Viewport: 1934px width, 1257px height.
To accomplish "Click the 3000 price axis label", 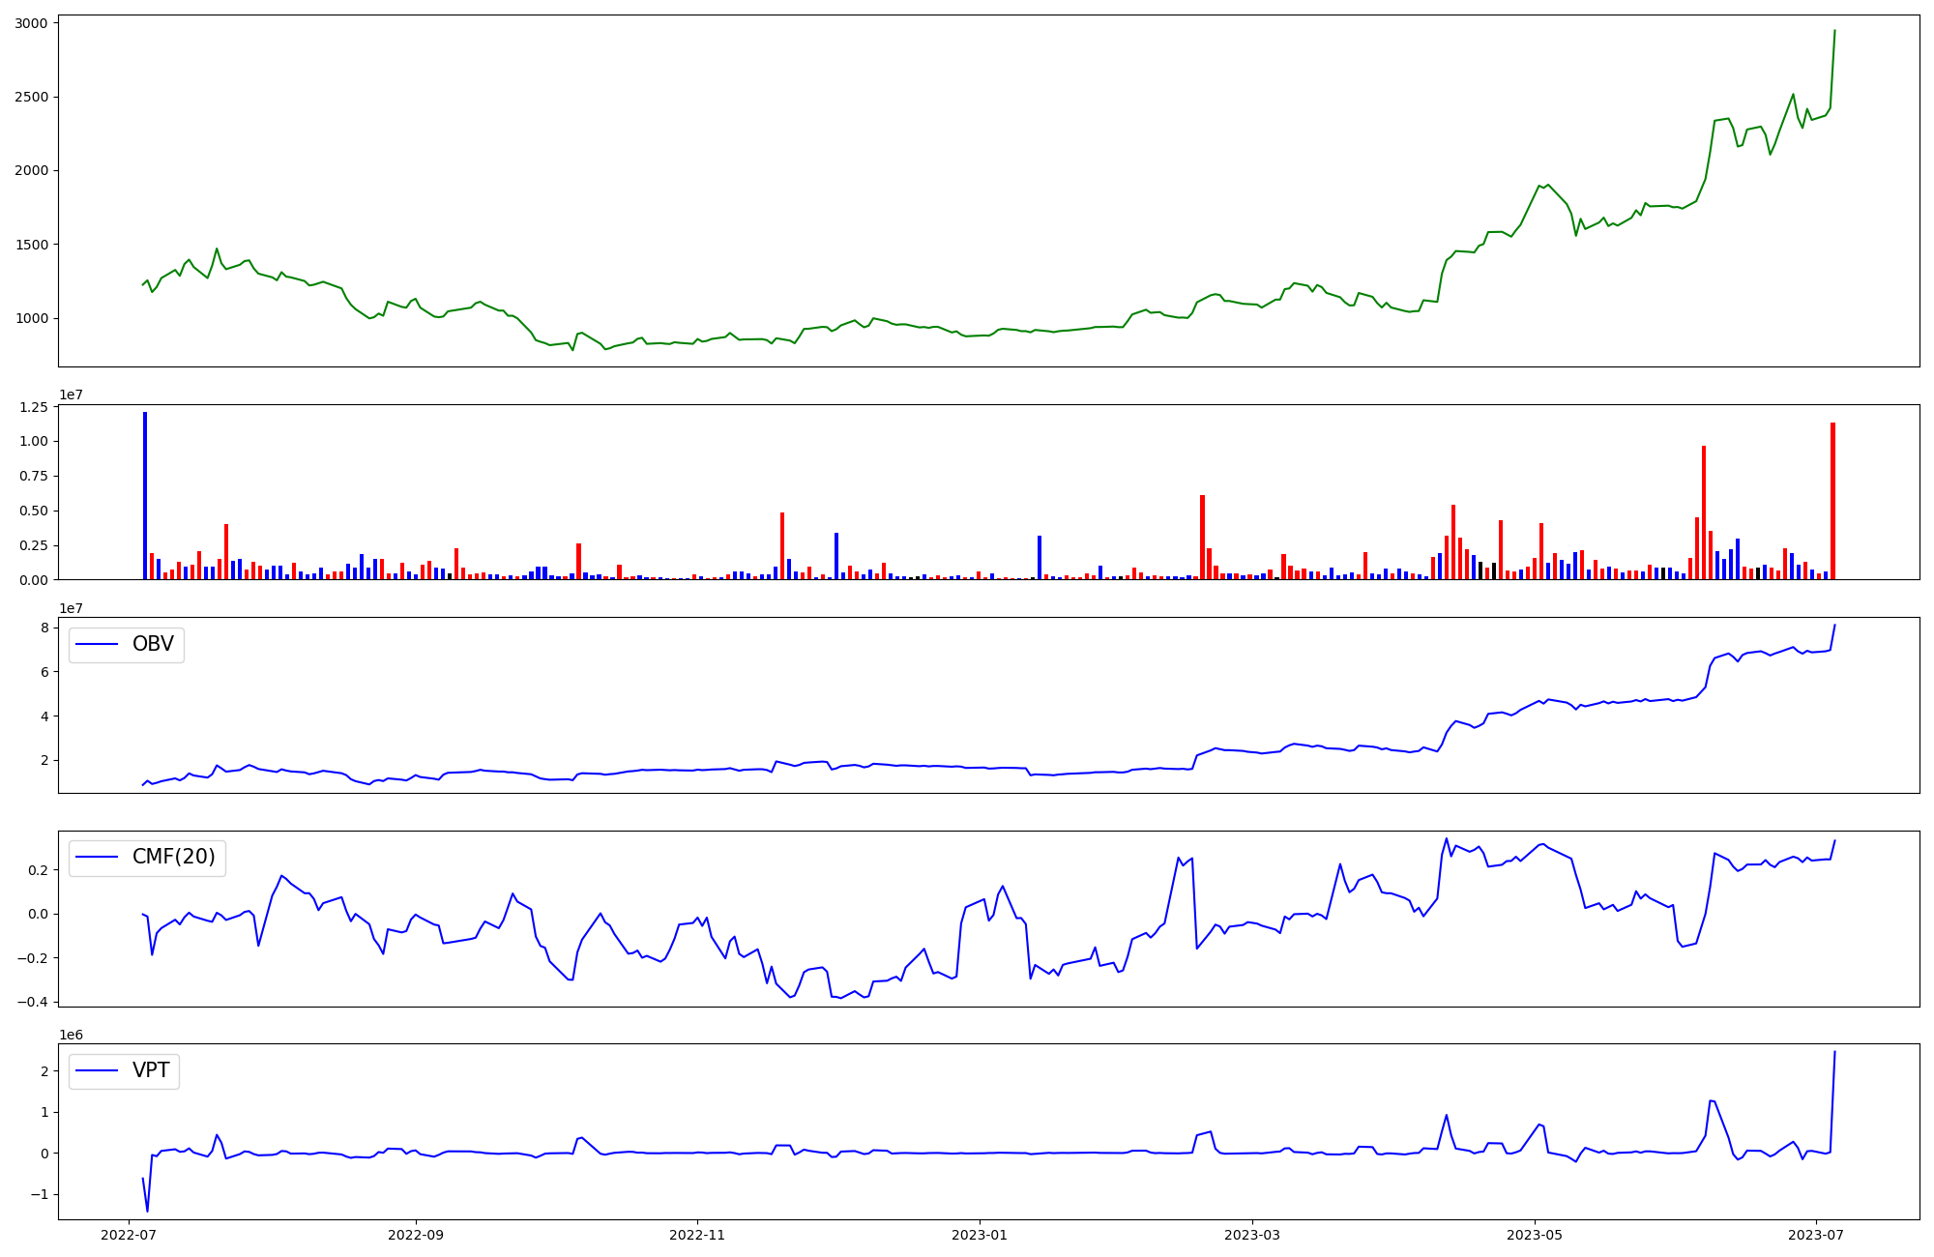I will 32,23.
